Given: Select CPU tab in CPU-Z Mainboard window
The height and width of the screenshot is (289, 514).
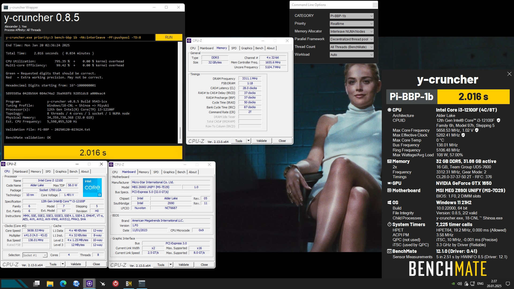Looking at the screenshot, I should [x=115, y=172].
